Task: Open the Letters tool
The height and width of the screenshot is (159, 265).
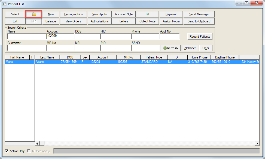Action: (x=124, y=21)
